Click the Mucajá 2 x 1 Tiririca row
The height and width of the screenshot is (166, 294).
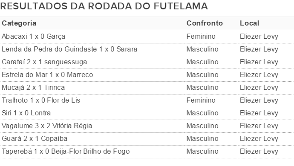point(147,88)
